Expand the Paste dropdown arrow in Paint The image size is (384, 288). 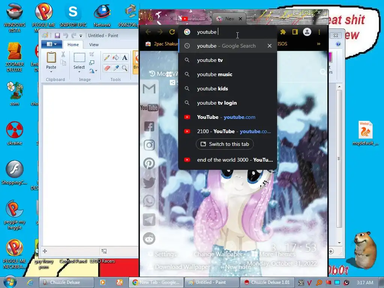point(51,72)
